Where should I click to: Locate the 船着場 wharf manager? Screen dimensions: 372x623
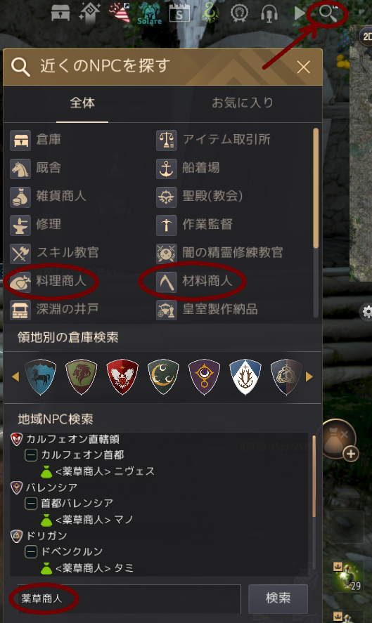(x=188, y=168)
